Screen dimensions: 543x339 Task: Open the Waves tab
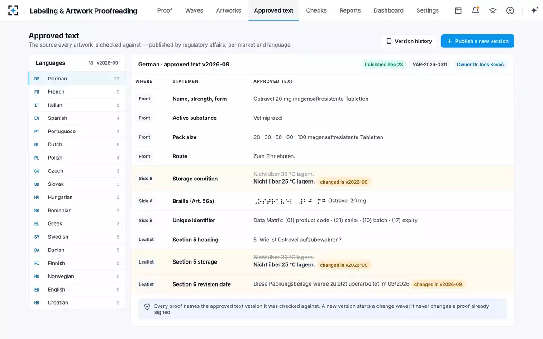coord(194,10)
